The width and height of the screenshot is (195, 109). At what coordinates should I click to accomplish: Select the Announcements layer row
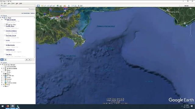[x=11, y=67]
